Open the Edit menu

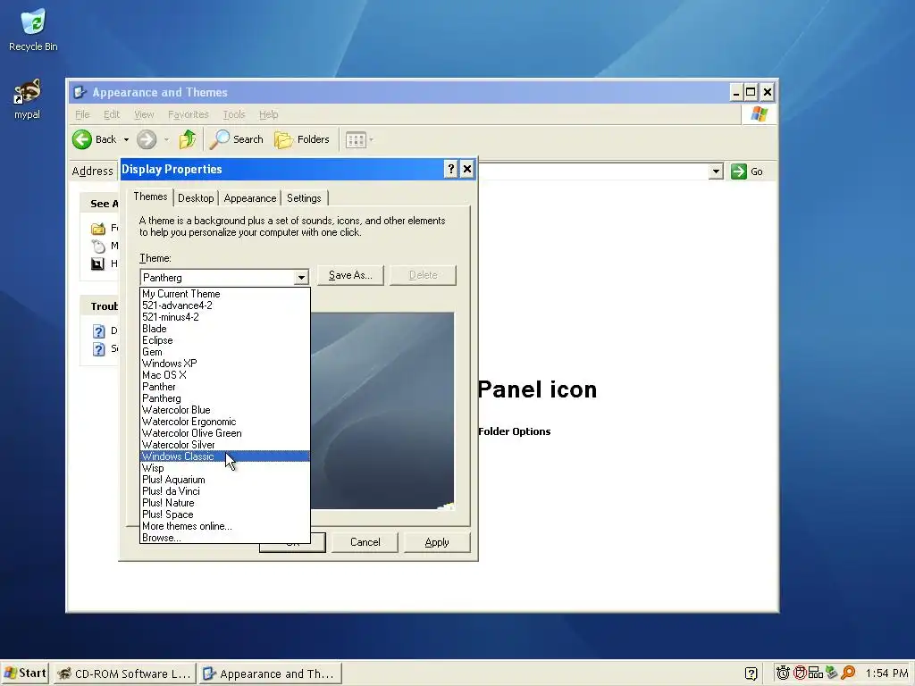pyautogui.click(x=112, y=114)
